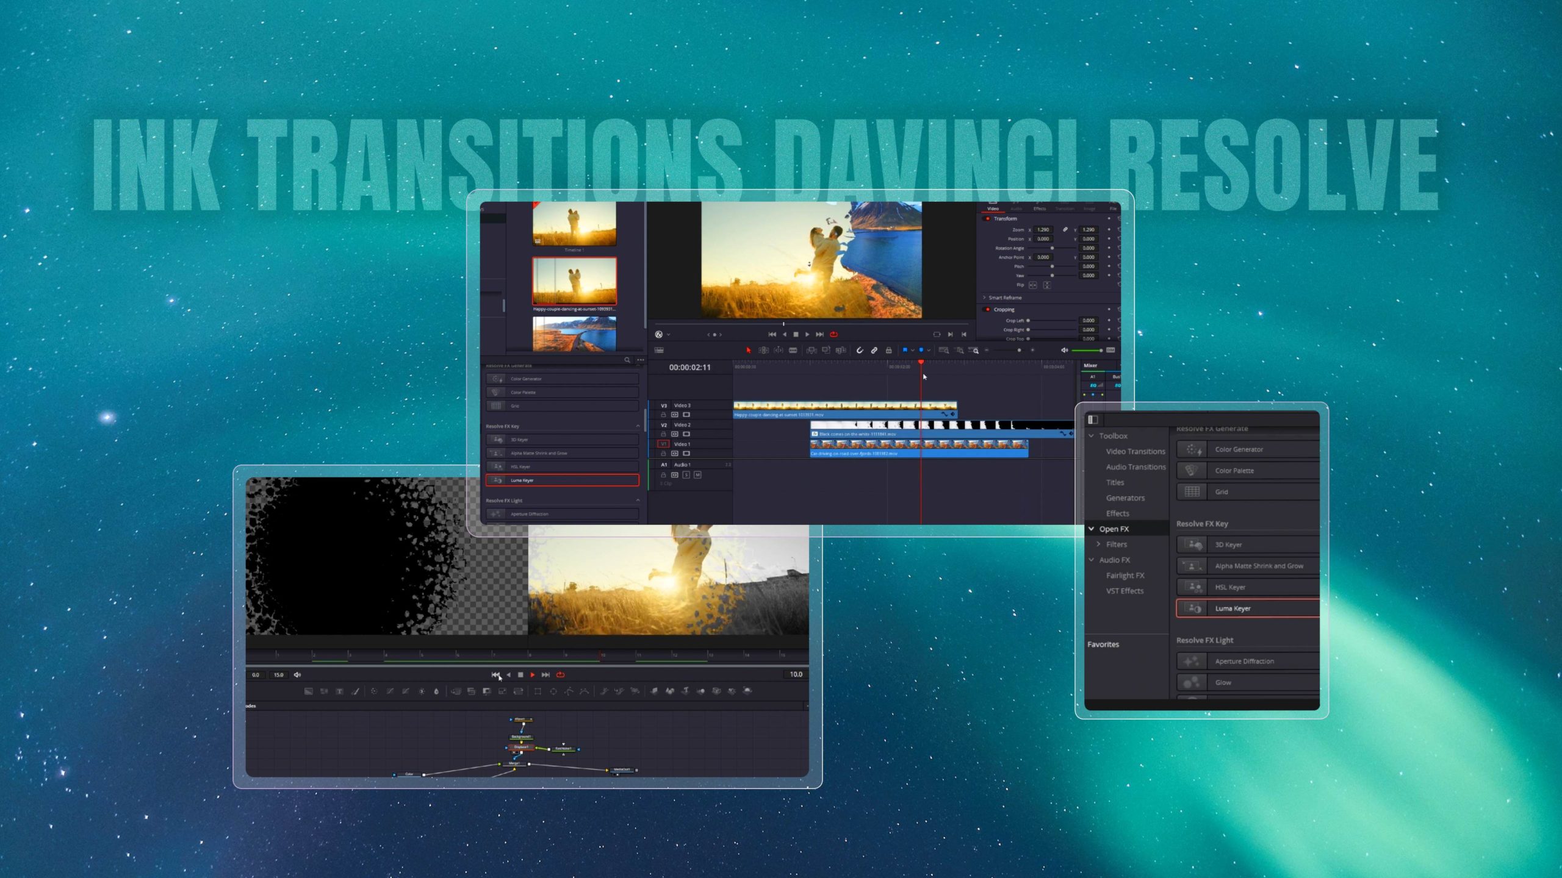Viewport: 1562px width, 878px height.
Task: Expand the Filters chevron under Open FX
Action: click(1099, 544)
